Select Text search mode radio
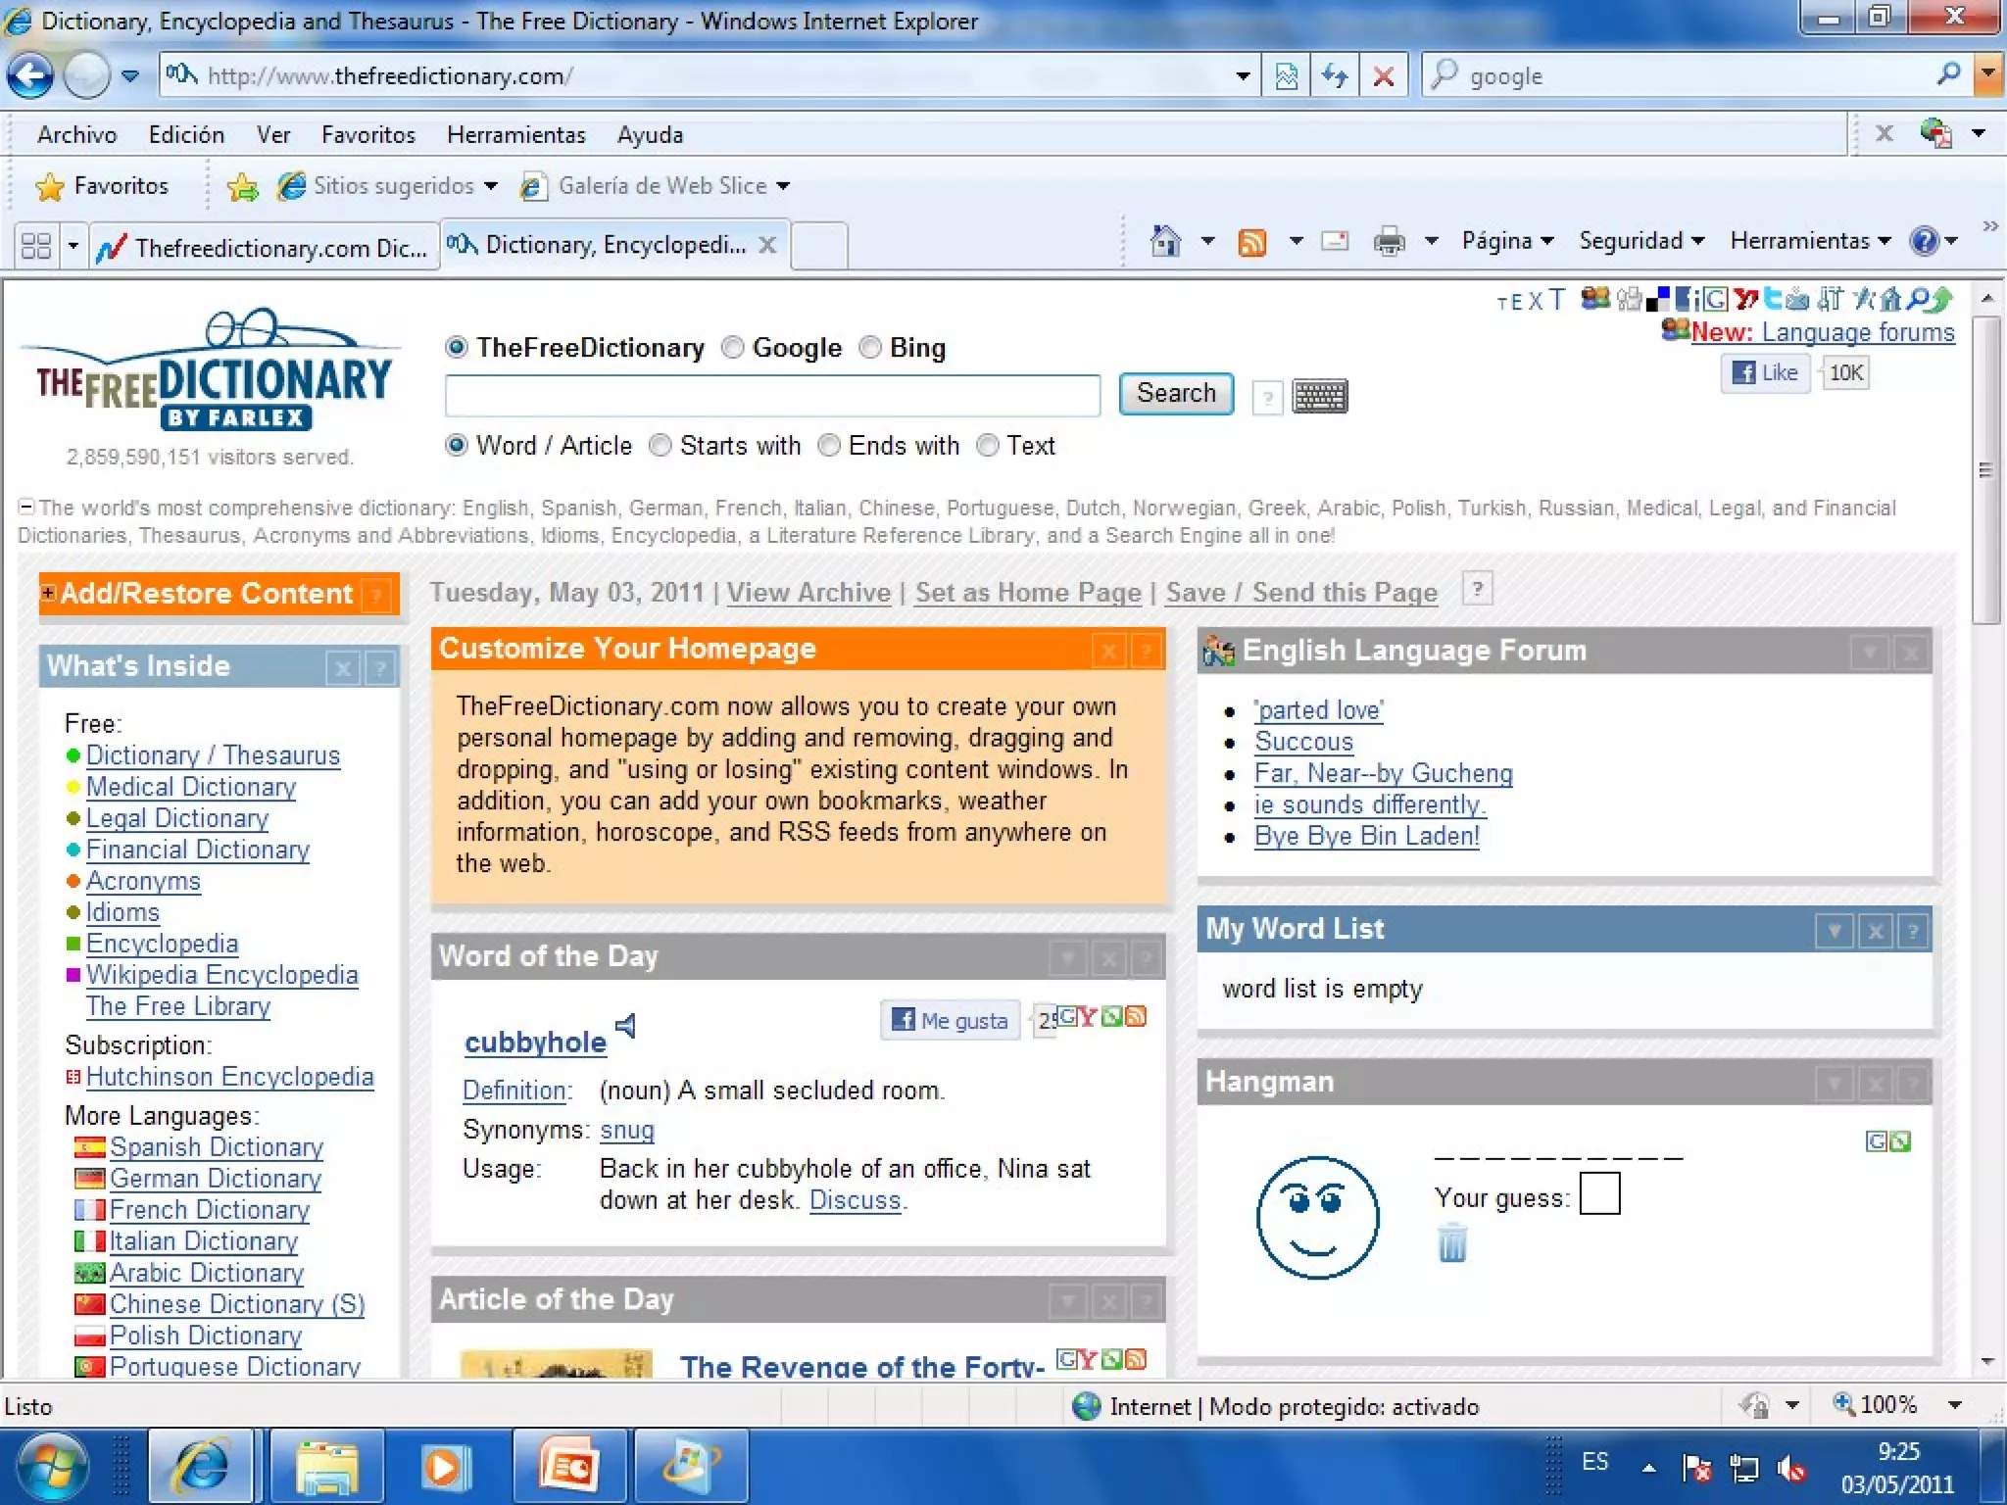This screenshot has width=2007, height=1505. tap(988, 445)
